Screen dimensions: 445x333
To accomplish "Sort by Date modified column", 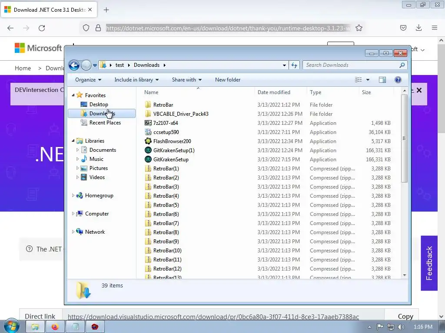I will click(281, 92).
